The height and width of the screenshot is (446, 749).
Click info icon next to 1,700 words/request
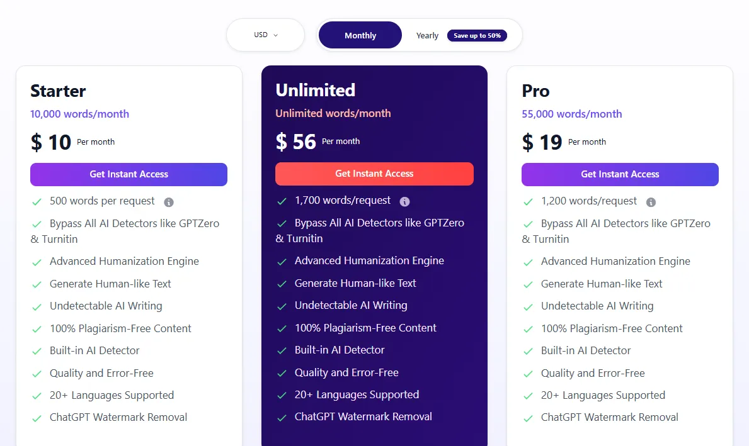click(404, 202)
